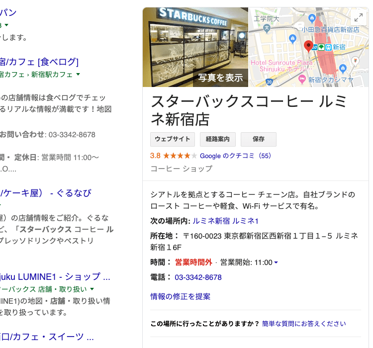Image resolution: width=373 pixels, height=348 pixels.
Task: Click the 新宿タカシマヤ pink marker icon
Action: (302, 79)
